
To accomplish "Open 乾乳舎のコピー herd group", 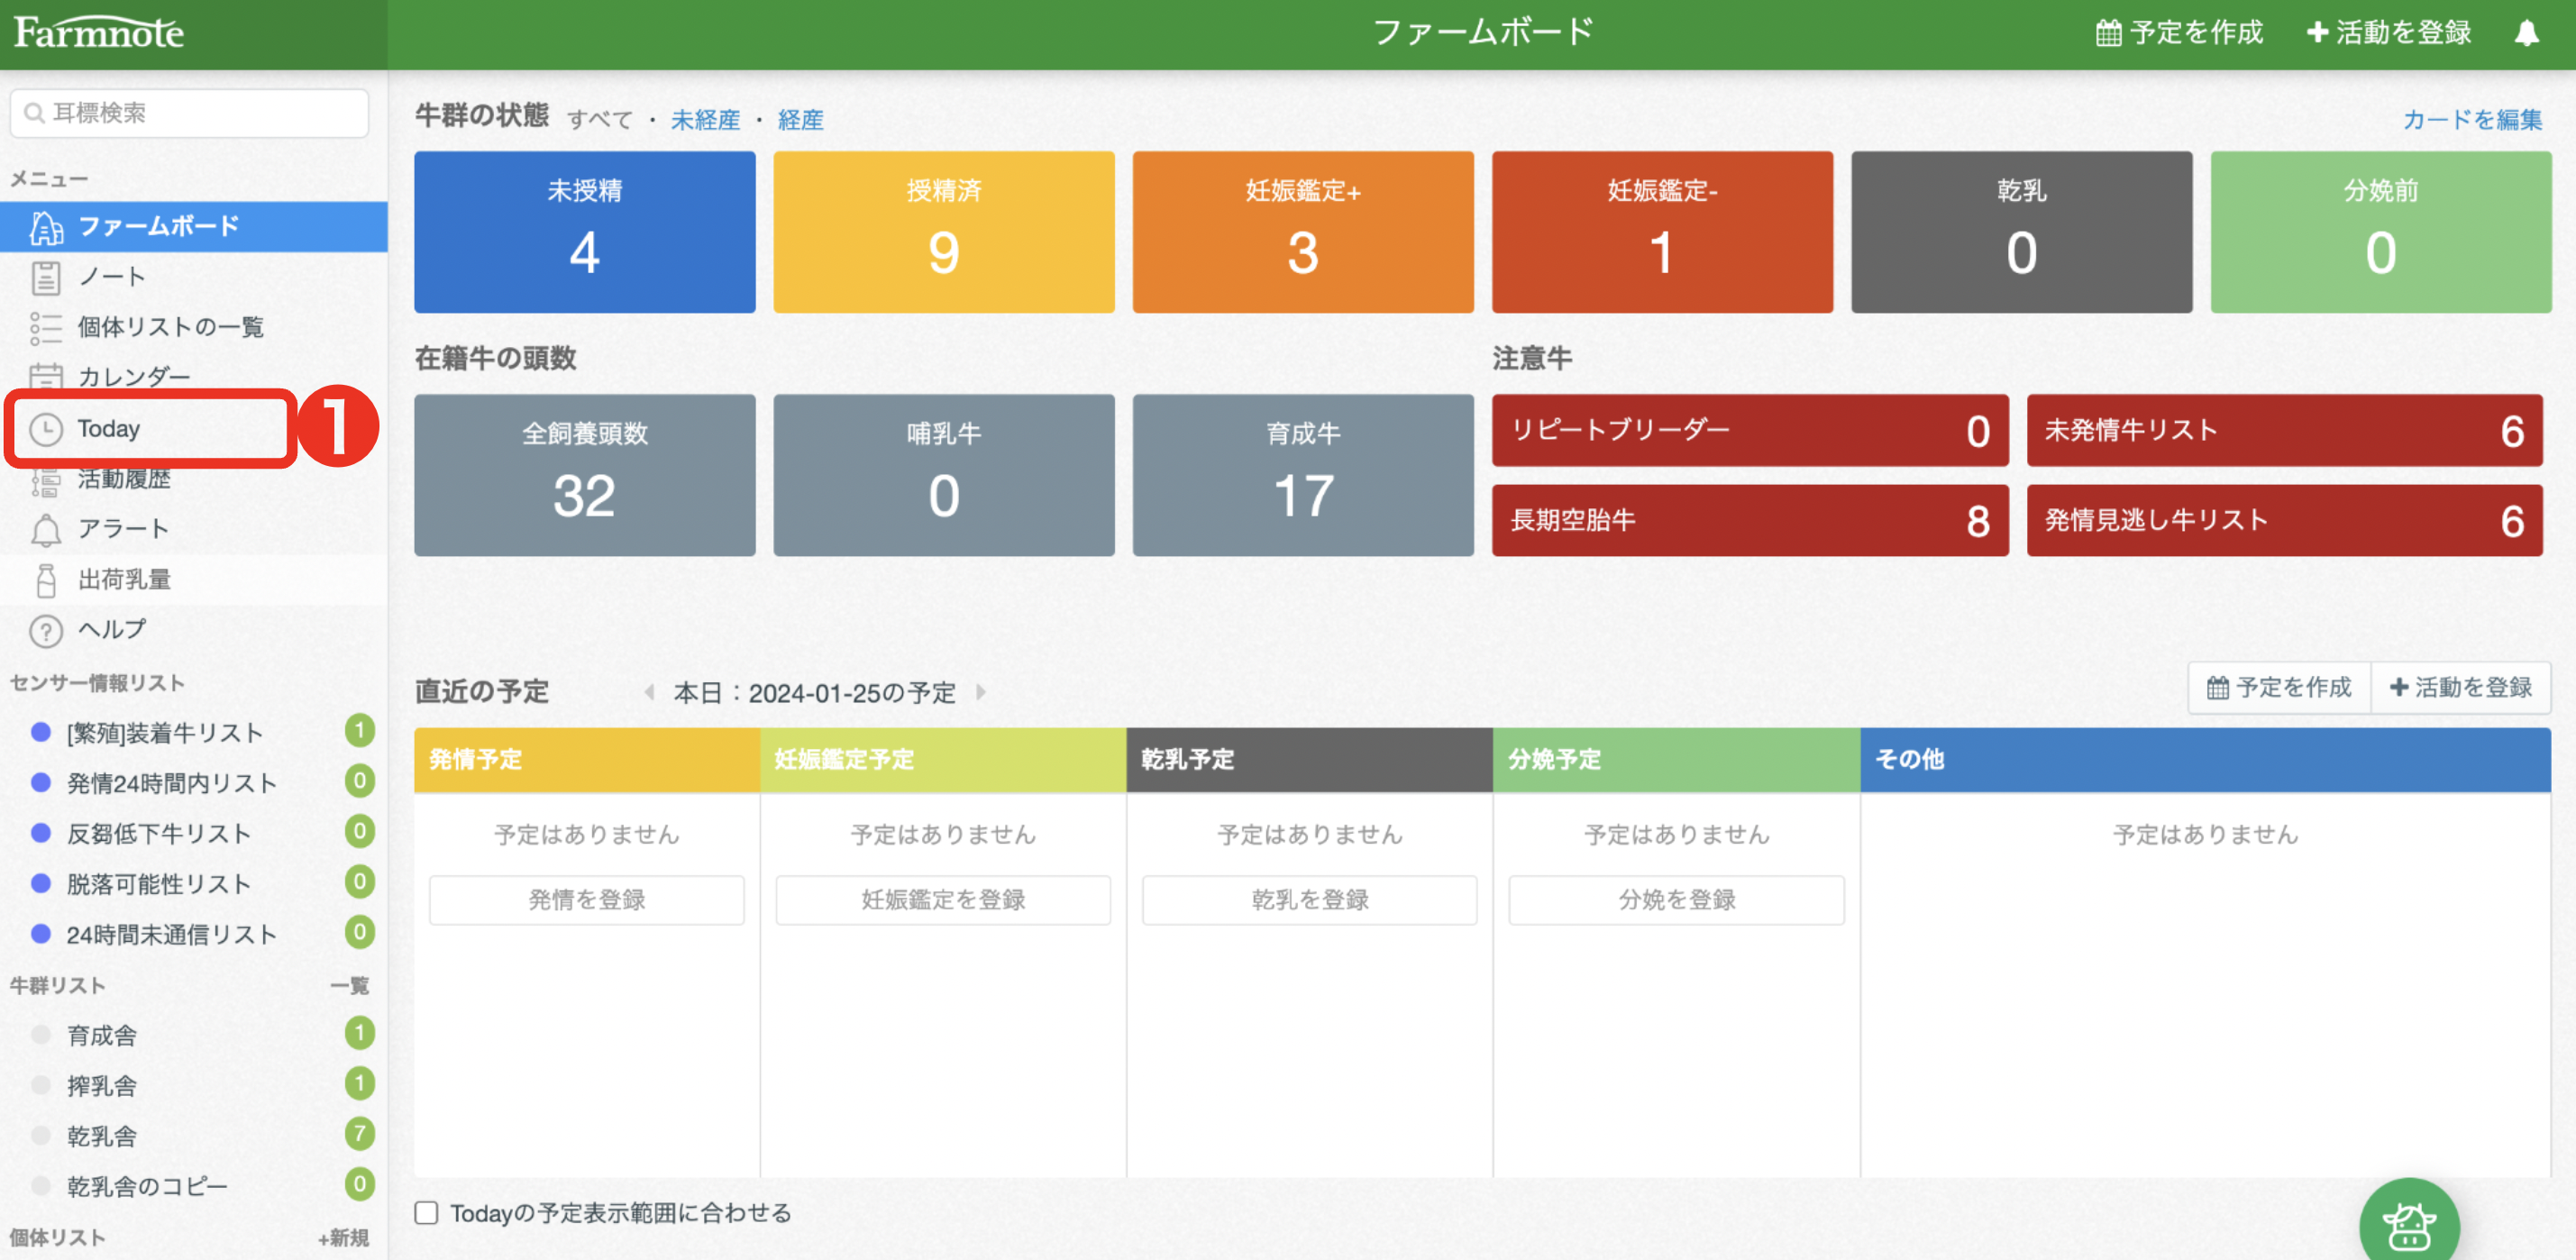I will [194, 1187].
